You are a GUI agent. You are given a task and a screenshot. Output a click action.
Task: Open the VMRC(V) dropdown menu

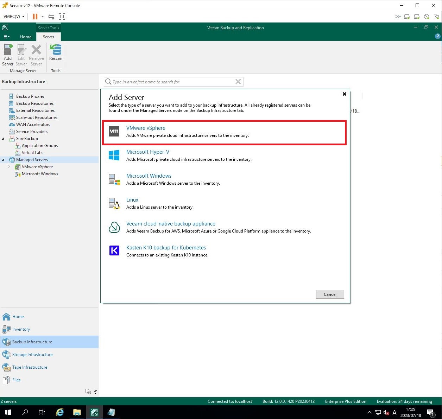[x=14, y=16]
